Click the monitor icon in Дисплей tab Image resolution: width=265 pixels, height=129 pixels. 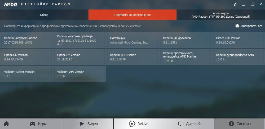click(181, 124)
